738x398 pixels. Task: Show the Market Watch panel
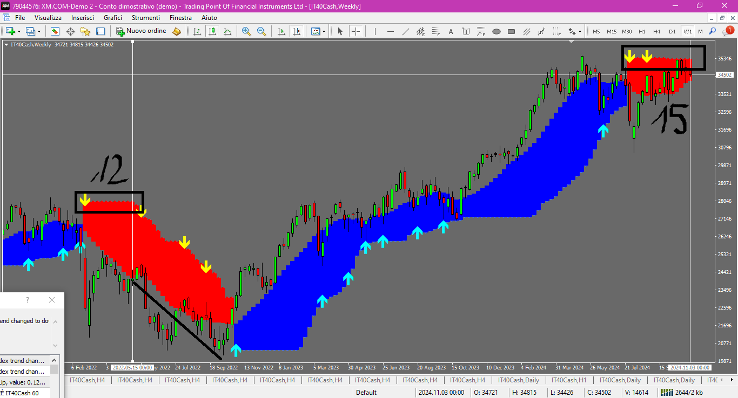pos(55,31)
